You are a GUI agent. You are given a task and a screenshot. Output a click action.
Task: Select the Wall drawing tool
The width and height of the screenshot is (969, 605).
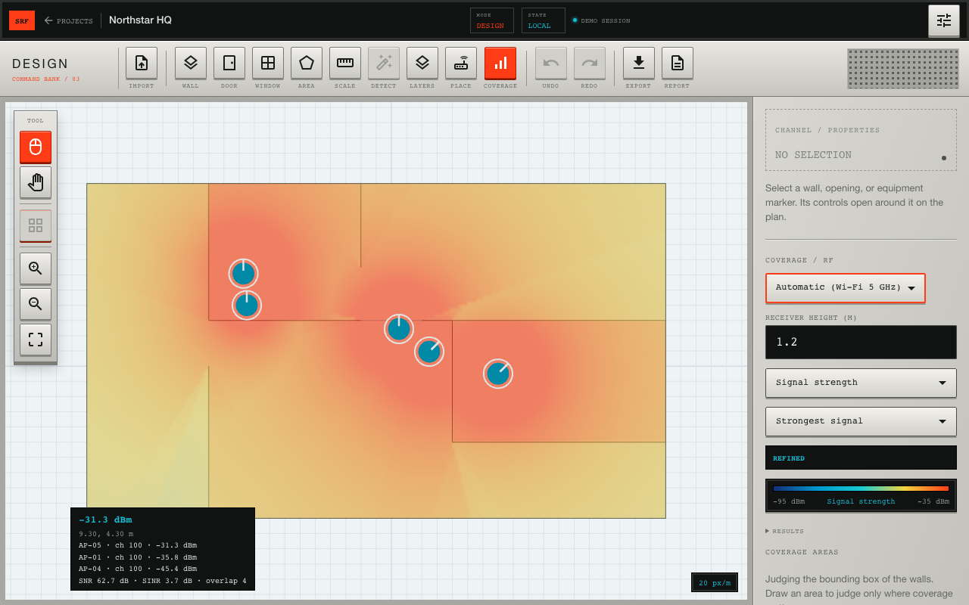tap(191, 63)
